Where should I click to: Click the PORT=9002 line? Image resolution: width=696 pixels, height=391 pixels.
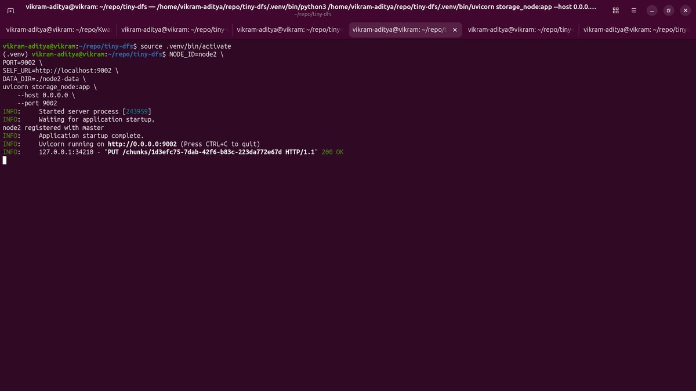click(22, 62)
